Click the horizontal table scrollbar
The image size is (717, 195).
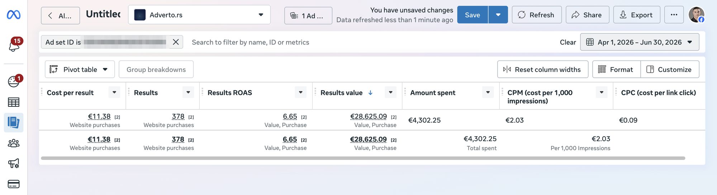tap(363, 158)
